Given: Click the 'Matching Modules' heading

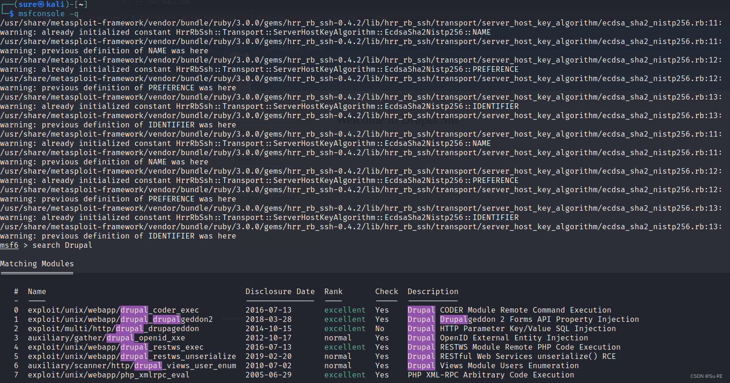Looking at the screenshot, I should coord(37,264).
